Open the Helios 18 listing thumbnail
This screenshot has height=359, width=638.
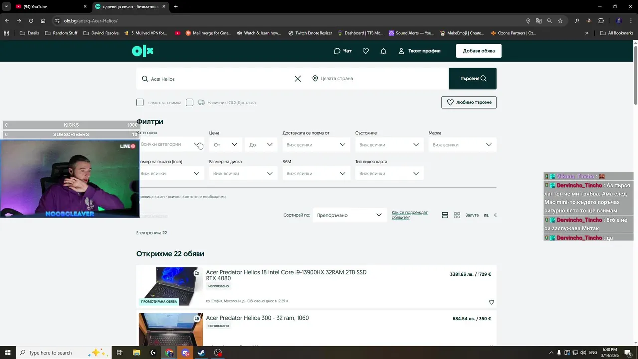tap(170, 286)
